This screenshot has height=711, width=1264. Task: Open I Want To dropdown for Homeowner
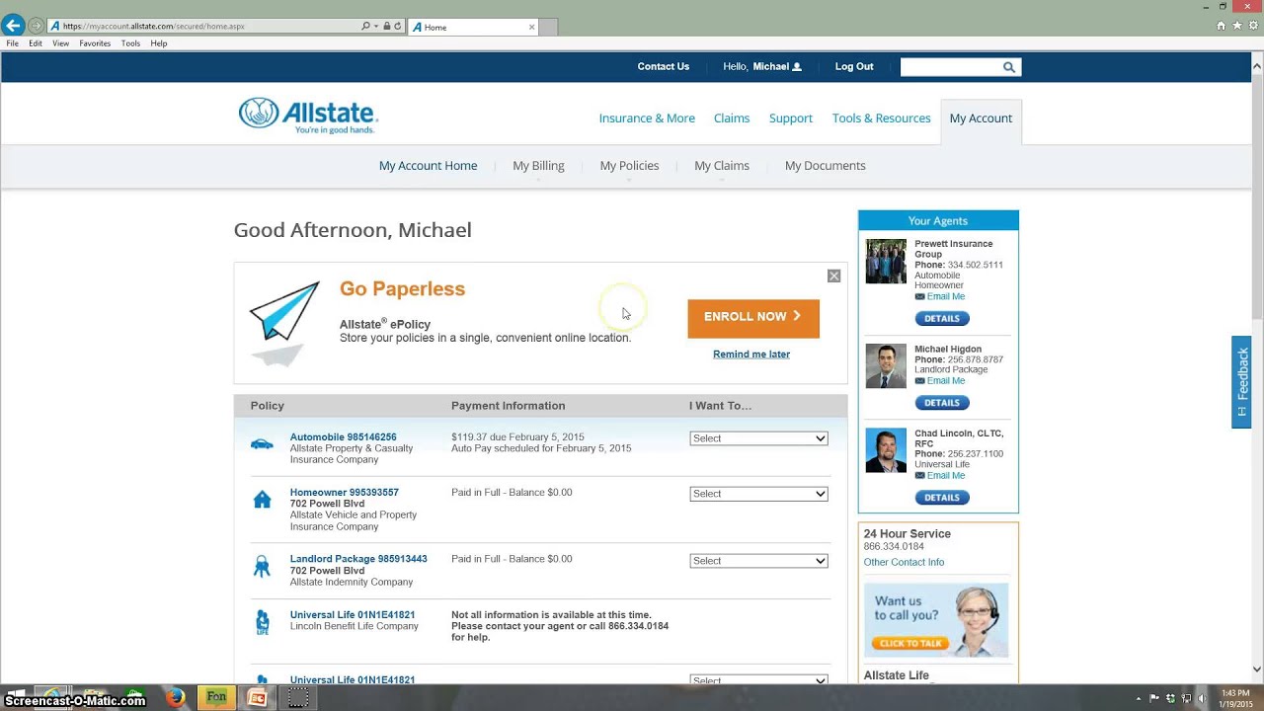click(758, 494)
